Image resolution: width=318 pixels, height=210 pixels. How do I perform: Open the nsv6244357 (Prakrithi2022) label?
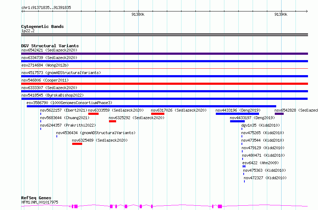coord(68,125)
